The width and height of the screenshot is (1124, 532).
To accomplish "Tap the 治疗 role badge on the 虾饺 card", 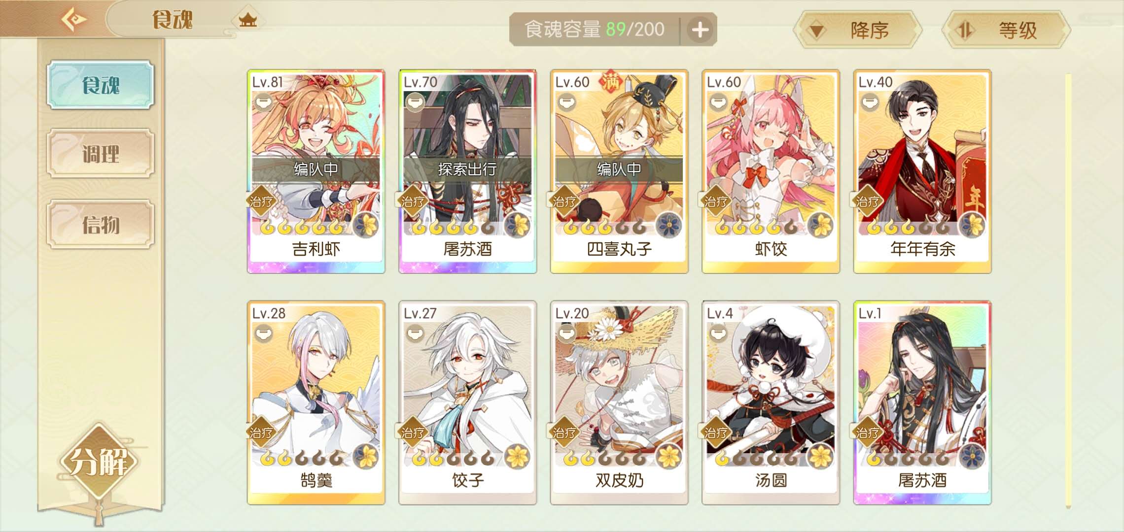I will point(716,201).
